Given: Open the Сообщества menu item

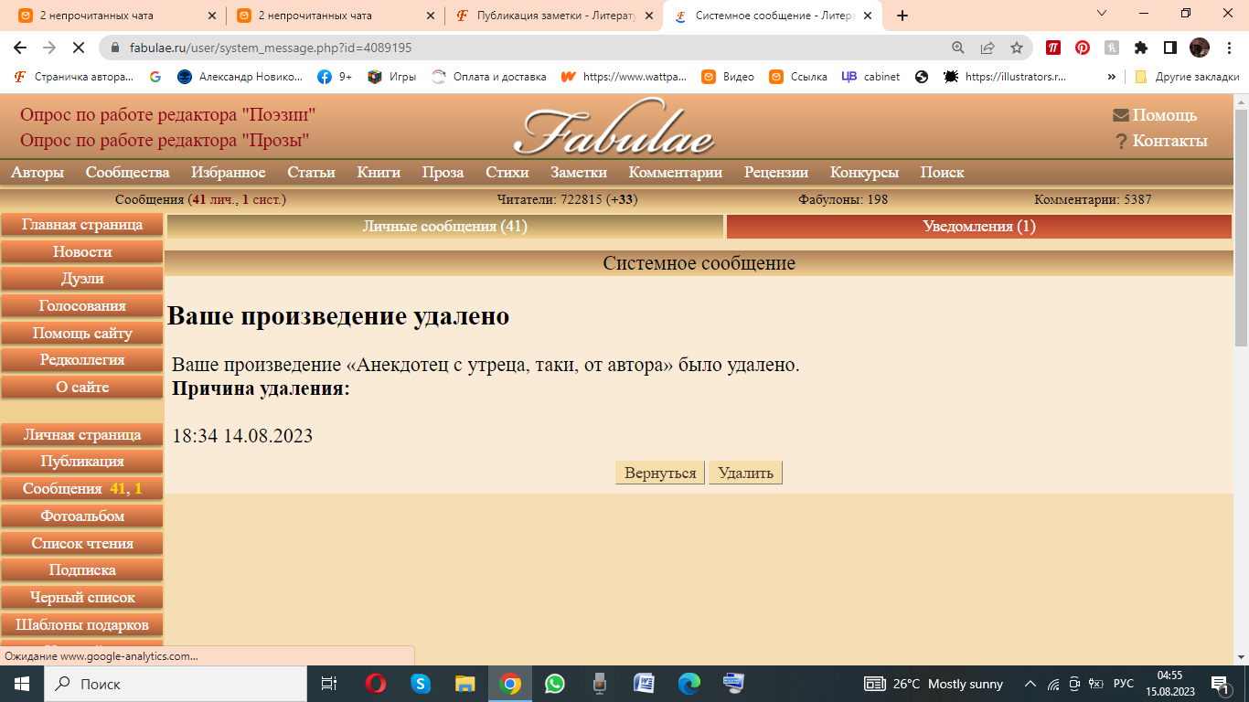Looking at the screenshot, I should coord(128,172).
